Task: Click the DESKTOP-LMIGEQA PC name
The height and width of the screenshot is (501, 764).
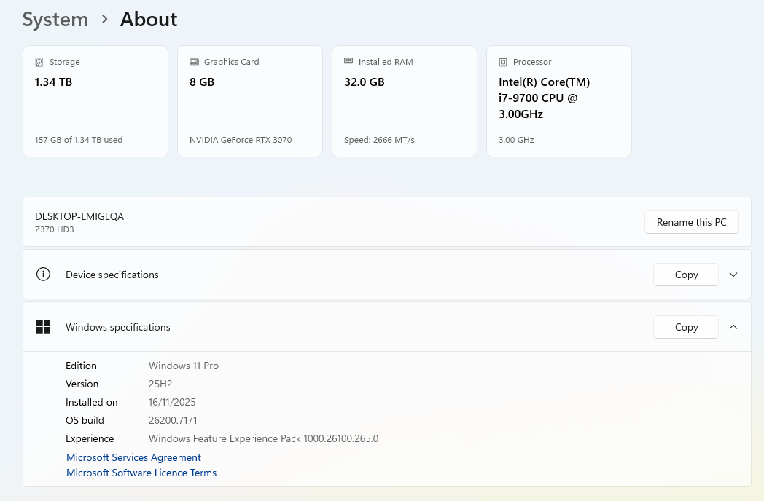Action: (x=79, y=216)
